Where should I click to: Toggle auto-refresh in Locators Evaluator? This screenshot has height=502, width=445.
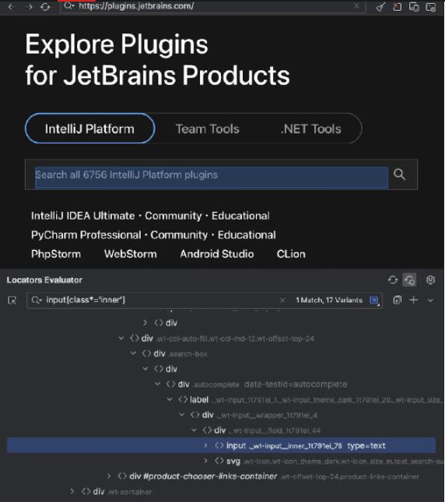[x=409, y=280]
